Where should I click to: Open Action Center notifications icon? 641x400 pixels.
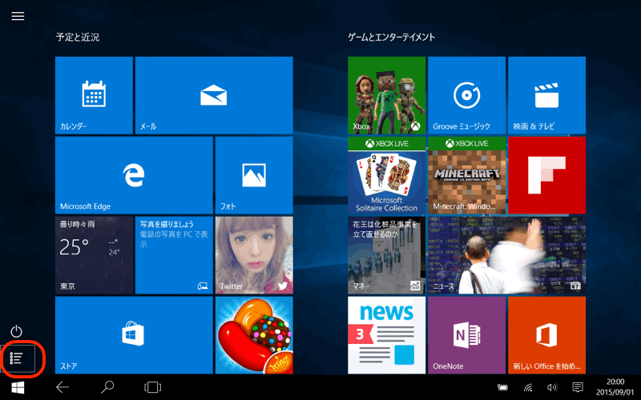[577, 387]
